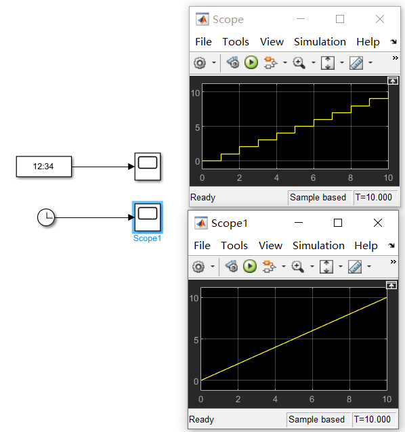Click the dock arrow icon in Scope1 menu bar
The width and height of the screenshot is (405, 432).
point(391,246)
